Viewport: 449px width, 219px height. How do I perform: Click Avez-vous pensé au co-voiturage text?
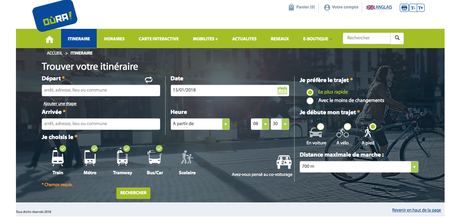(x=262, y=175)
